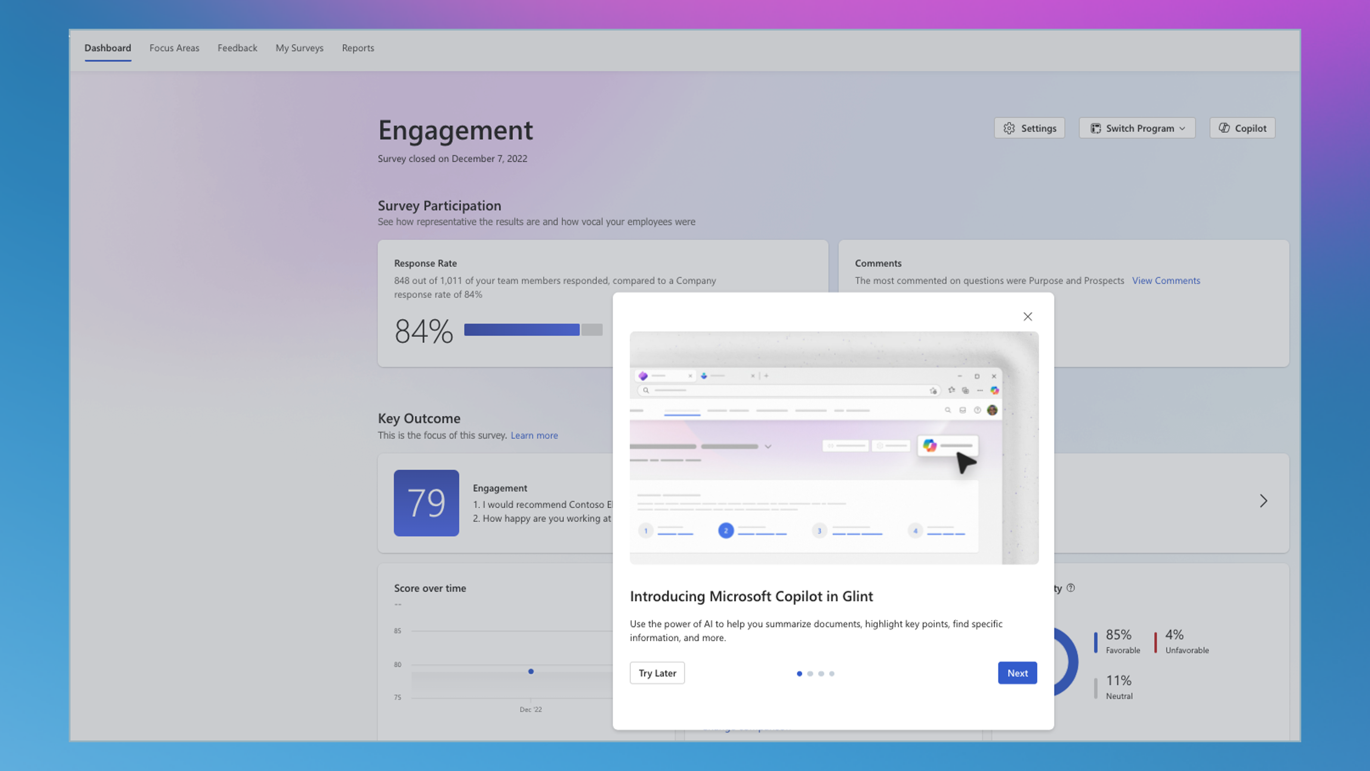1370x771 pixels.
Task: Open Settings using the gear icon
Action: click(1009, 128)
